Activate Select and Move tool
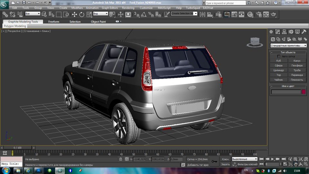Image resolution: width=309 pixels, height=174 pixels. pos(74,14)
